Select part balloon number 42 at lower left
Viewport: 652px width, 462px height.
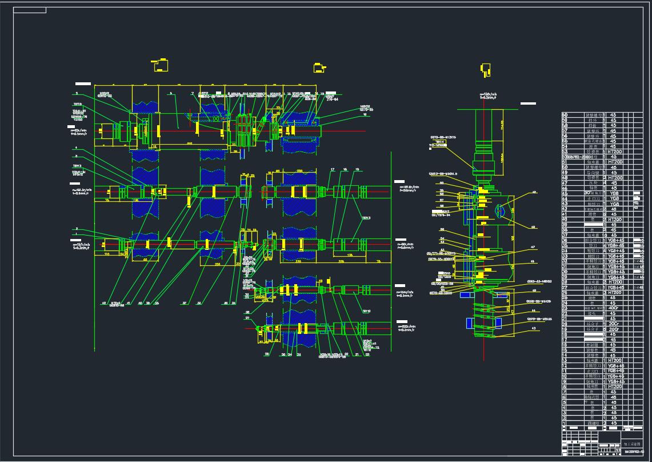tap(103, 302)
